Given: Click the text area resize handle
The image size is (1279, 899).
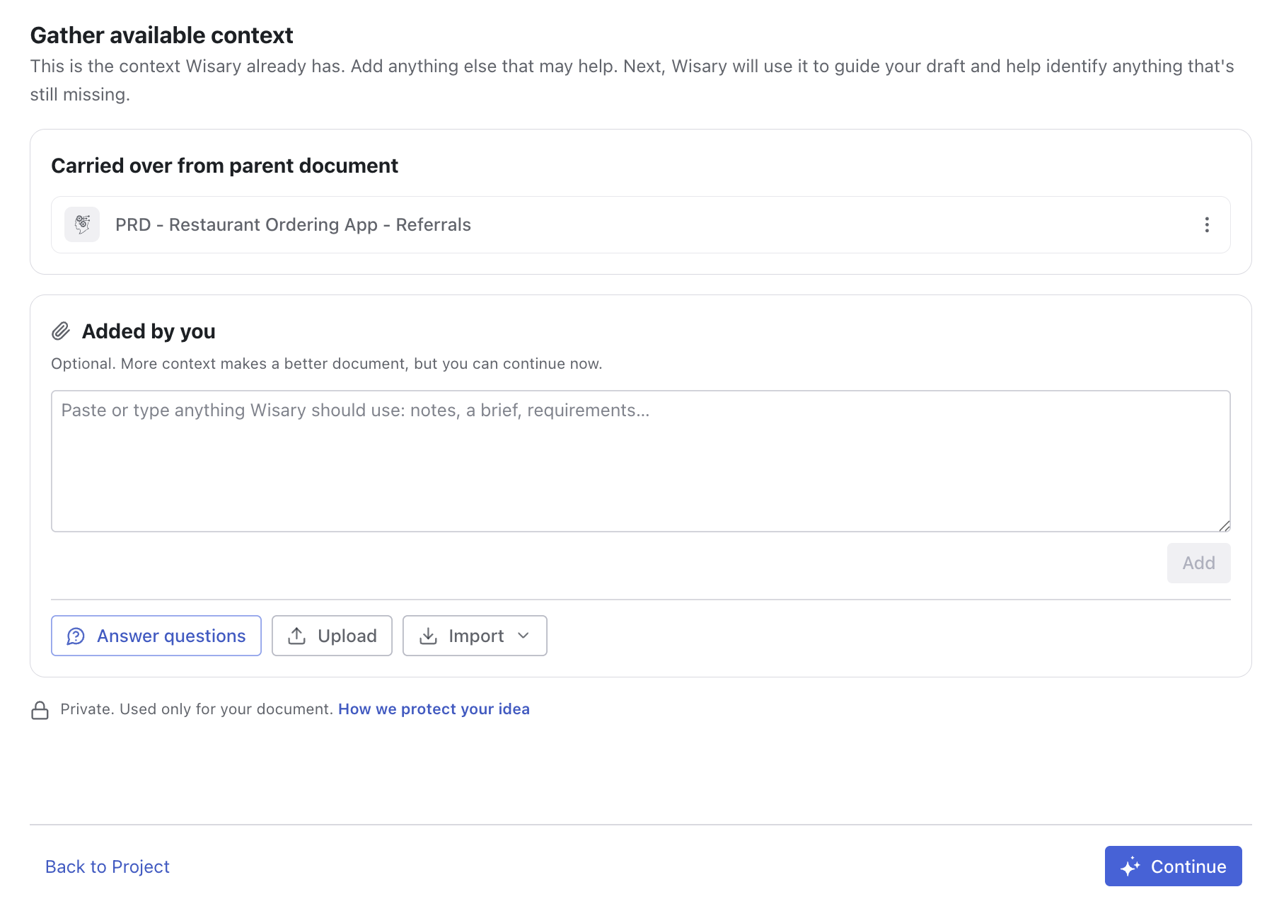Looking at the screenshot, I should 1225,526.
